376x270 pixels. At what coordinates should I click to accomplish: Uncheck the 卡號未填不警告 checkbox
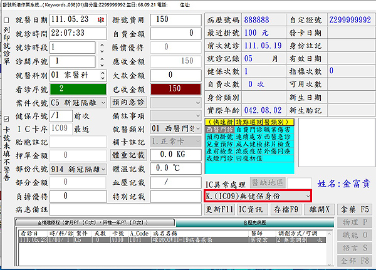pyautogui.click(x=6, y=118)
